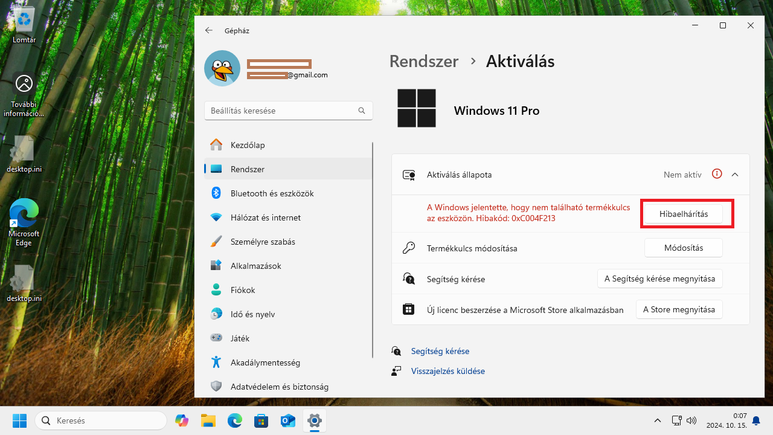Viewport: 773px width, 435px height.
Task: Open the notifications bell icon
Action: coord(755,420)
